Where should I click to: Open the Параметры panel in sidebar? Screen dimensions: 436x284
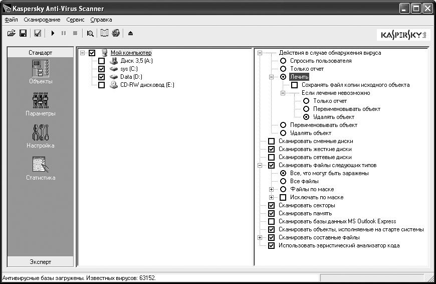[41, 104]
